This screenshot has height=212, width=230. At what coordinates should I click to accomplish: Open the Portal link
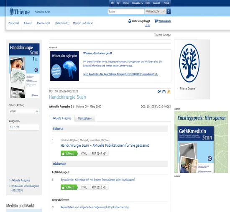[x=166, y=3]
